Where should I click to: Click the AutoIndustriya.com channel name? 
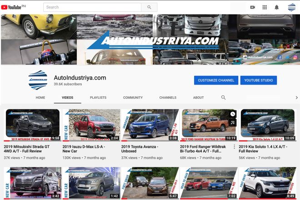[x=80, y=78]
